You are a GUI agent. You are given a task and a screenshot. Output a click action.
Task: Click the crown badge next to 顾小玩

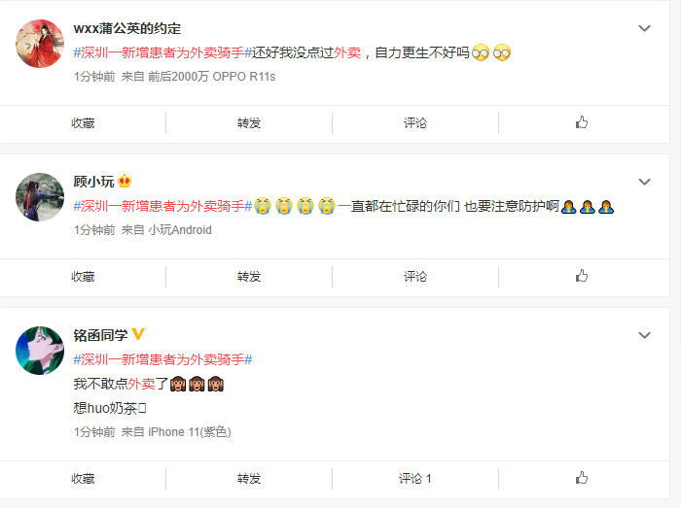[125, 181]
